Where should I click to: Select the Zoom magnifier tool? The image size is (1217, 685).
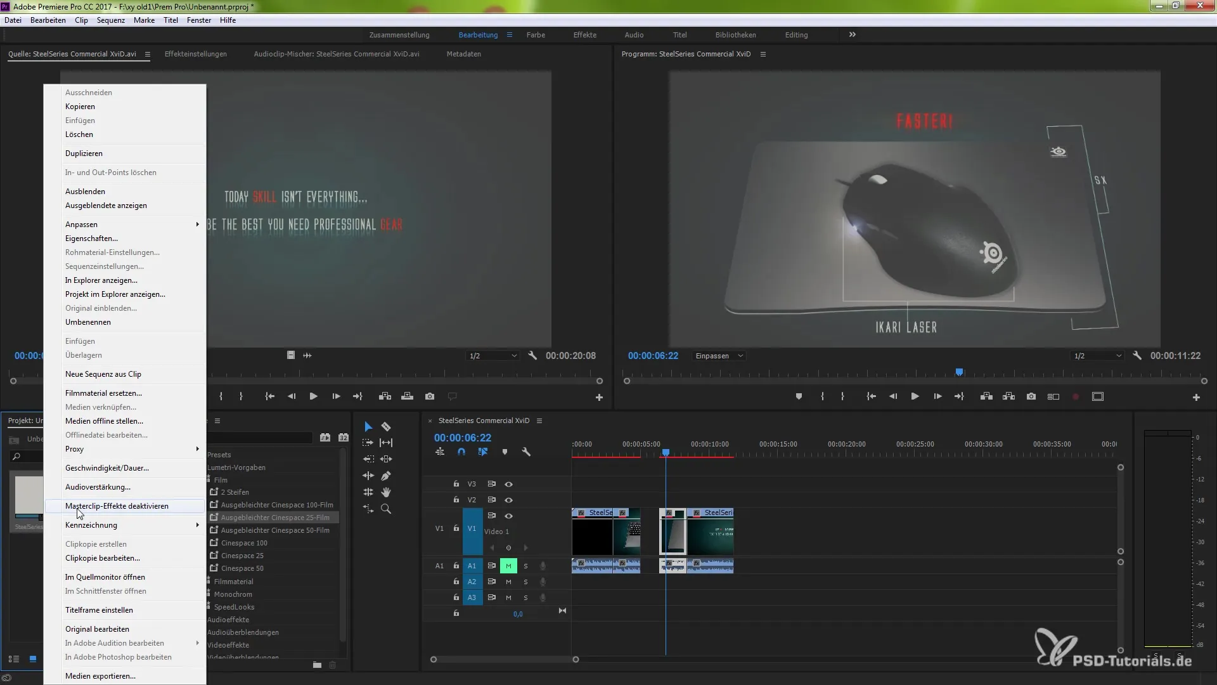pos(386,509)
